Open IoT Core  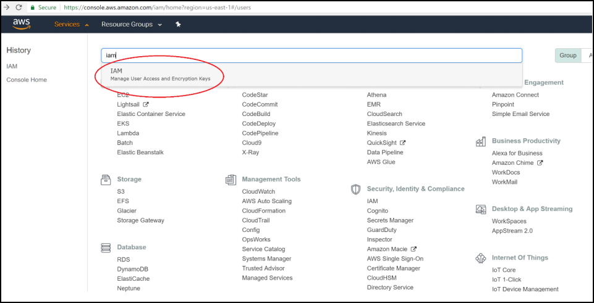point(504,270)
